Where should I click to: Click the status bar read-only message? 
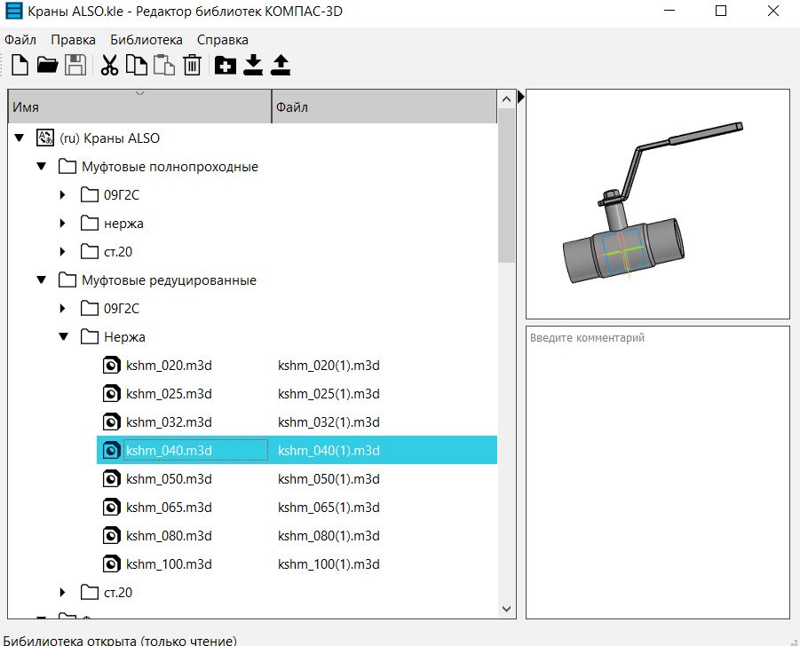coord(120,641)
